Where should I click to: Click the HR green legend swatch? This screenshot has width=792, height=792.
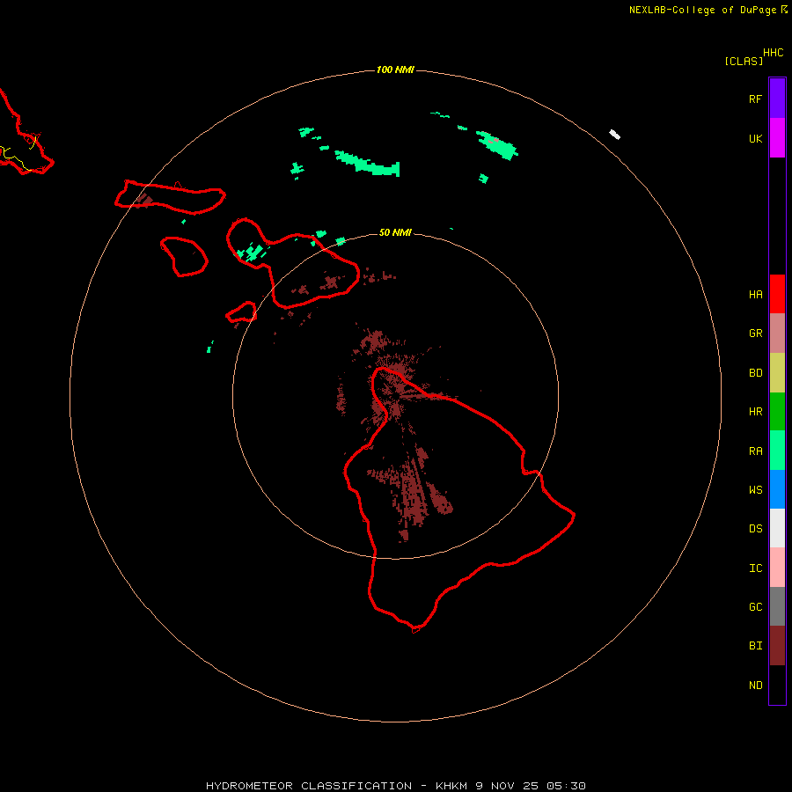click(777, 412)
